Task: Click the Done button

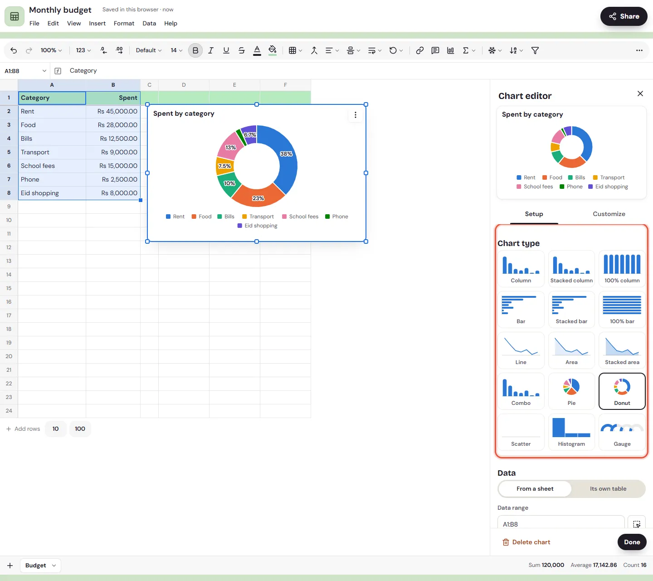Action: point(632,542)
